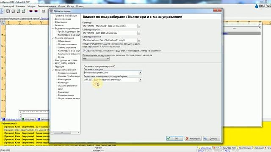Switch to Worksheet 2 tab
Image resolution: width=271 pixels, height=152 pixels.
pyautogui.click(x=29, y=119)
